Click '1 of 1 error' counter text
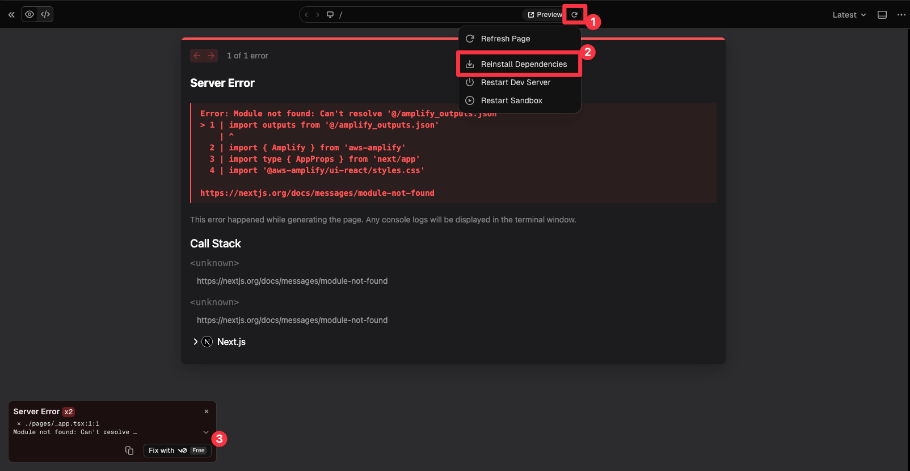Viewport: 910px width, 471px height. (247, 56)
